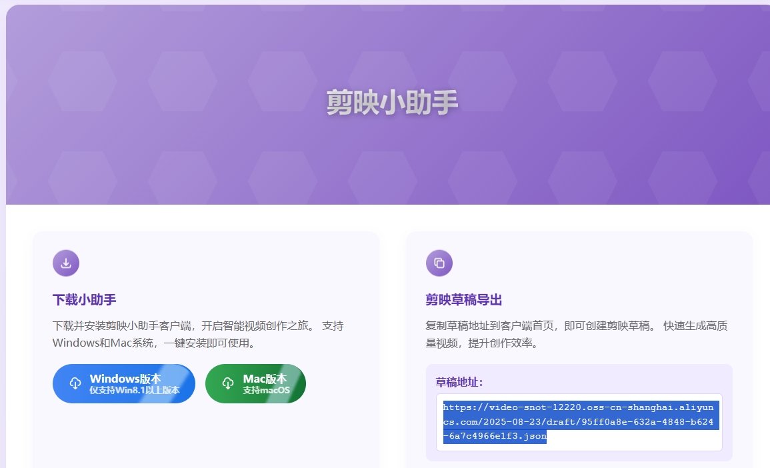This screenshot has width=770, height=468.
Task: Click the 剪映草稿导出 heading
Action: click(463, 299)
